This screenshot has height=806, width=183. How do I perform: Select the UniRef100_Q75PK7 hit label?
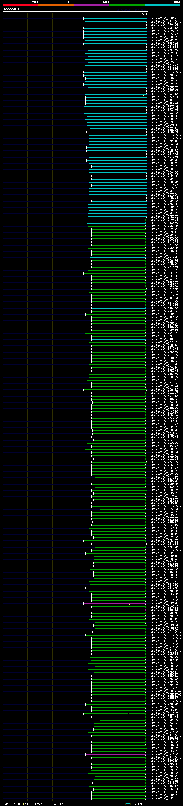click(x=164, y=91)
